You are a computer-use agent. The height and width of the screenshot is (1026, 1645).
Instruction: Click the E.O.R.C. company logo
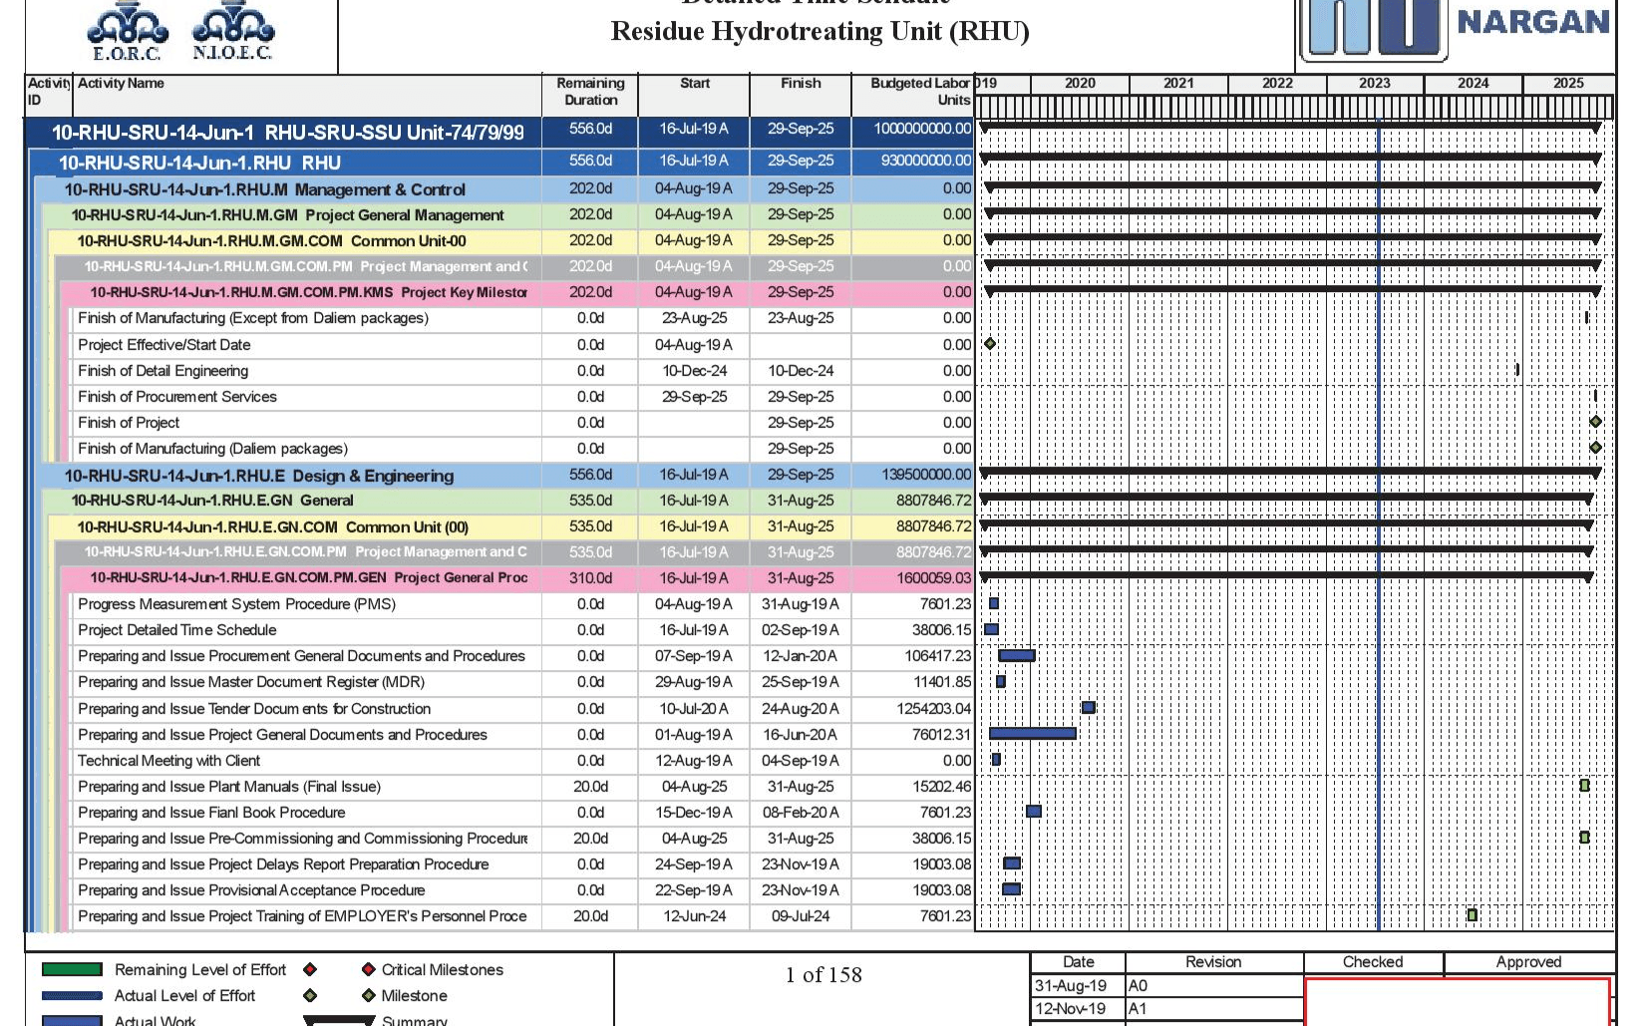[x=128, y=30]
